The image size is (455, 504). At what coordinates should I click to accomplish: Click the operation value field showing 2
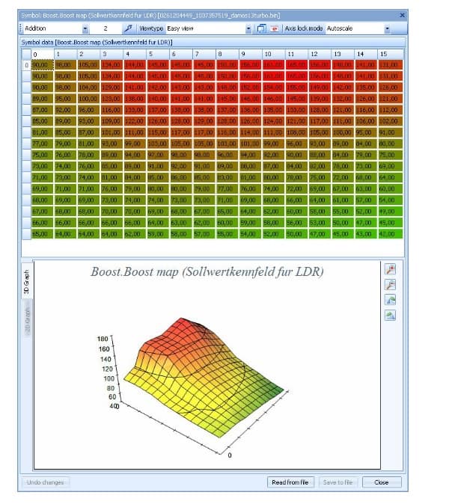tap(106, 28)
